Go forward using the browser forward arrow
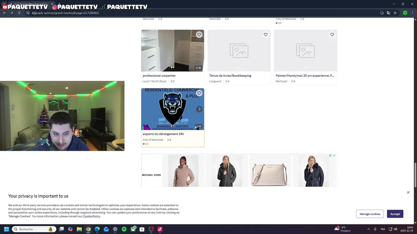The height and width of the screenshot is (234, 417). coord(12,13)
